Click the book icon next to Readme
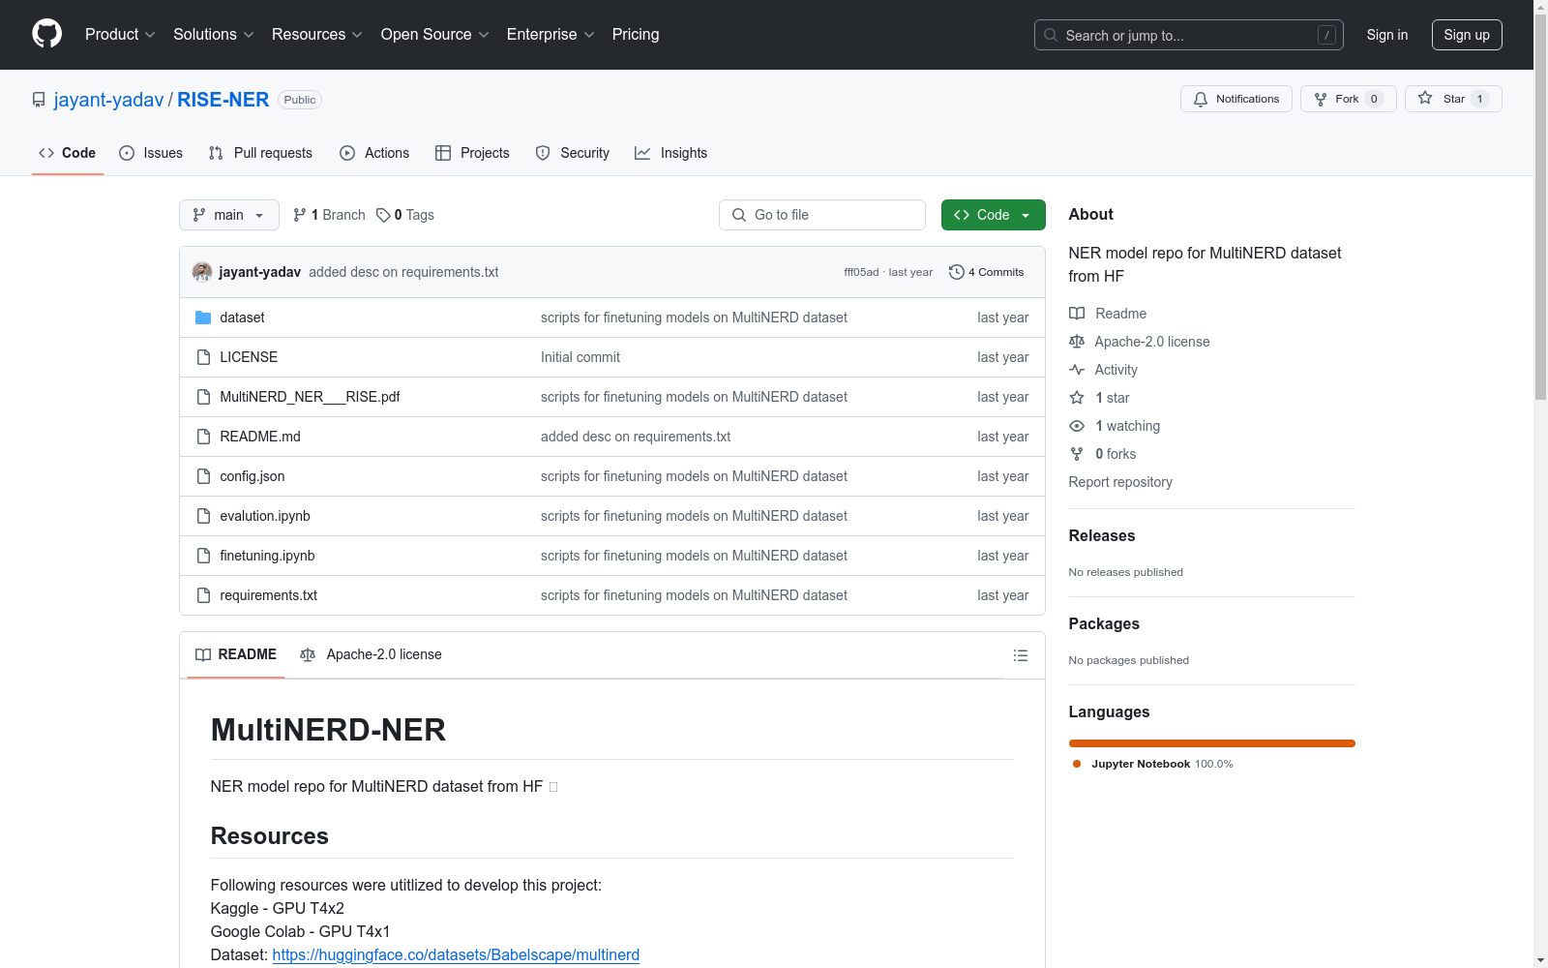Image resolution: width=1548 pixels, height=968 pixels. (x=1077, y=314)
